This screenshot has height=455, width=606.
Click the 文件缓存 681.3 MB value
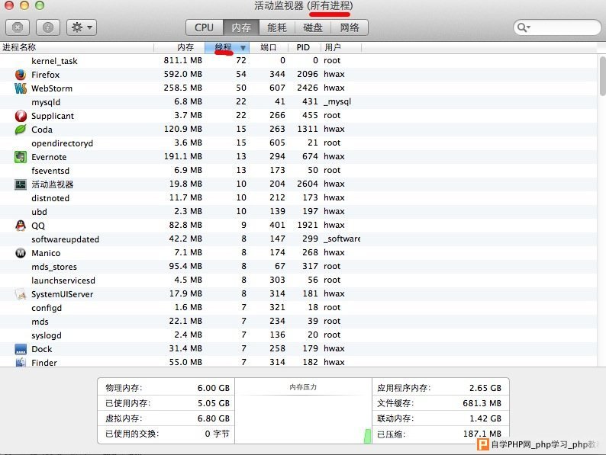coord(482,403)
